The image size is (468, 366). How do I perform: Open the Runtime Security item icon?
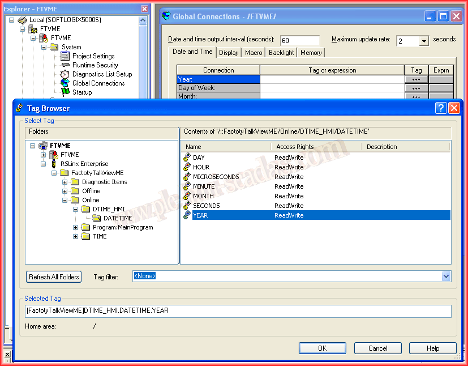point(65,65)
